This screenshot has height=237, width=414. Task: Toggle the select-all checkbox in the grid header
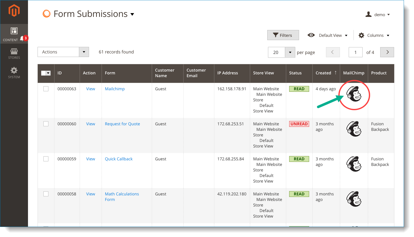coord(43,73)
